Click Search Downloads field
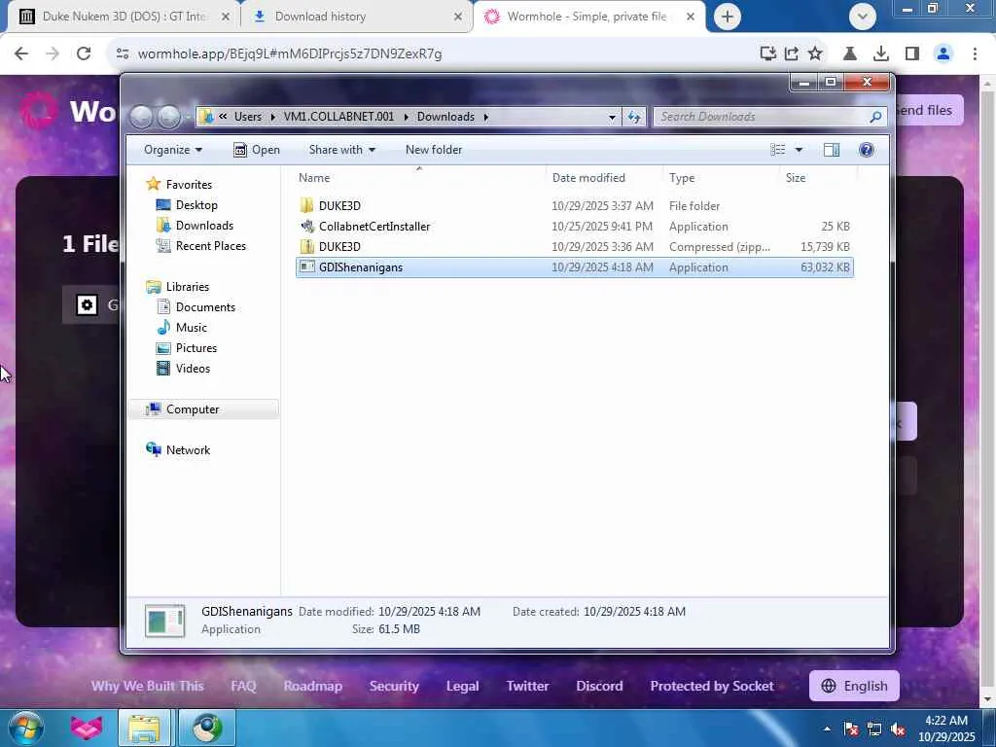The width and height of the screenshot is (996, 747). pyautogui.click(x=770, y=117)
